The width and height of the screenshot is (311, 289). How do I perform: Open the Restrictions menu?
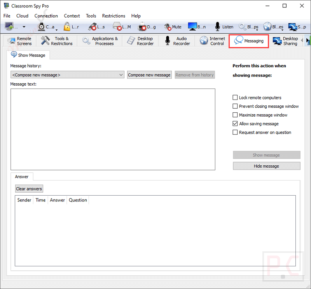pos(114,16)
